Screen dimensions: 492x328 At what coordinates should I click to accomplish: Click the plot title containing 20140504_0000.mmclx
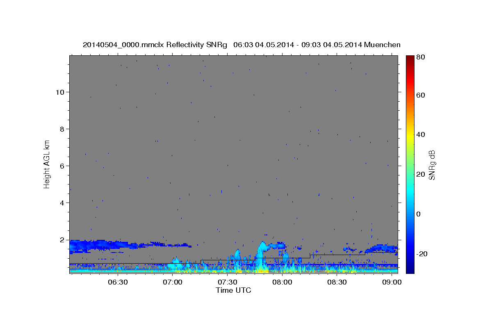click(241, 45)
